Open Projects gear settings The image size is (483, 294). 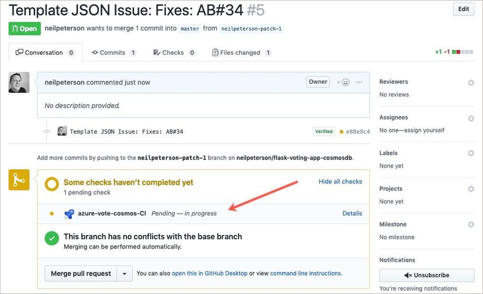tap(471, 189)
